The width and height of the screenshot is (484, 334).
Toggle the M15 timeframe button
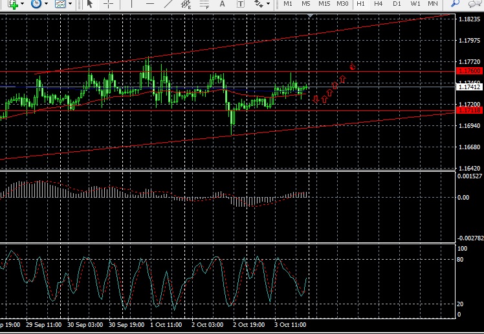324,4
